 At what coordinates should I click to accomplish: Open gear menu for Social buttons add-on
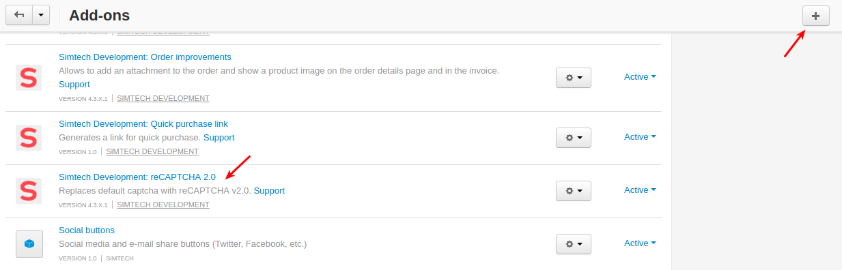[x=574, y=244]
